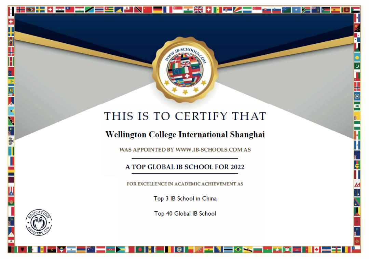Screen dimensions: 369x259
Task: Select the Albania flag in bottom border
Action: [x=22, y=249]
